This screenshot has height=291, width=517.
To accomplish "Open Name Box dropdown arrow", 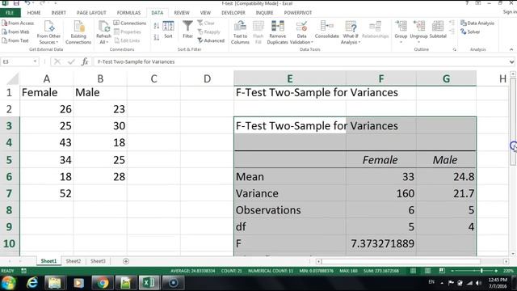I will pos(35,61).
